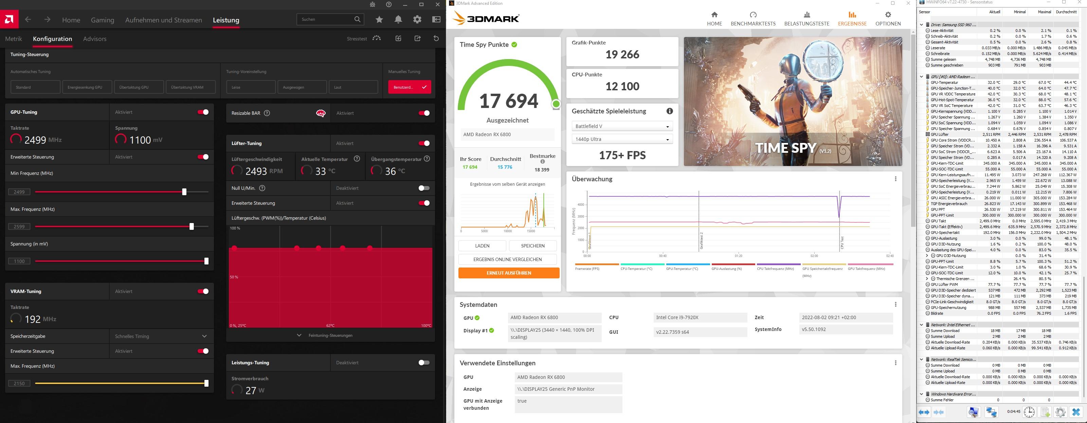The width and height of the screenshot is (1087, 423).
Task: Collapse Drive: Samsung SSD 960 sensor group
Action: pos(922,24)
